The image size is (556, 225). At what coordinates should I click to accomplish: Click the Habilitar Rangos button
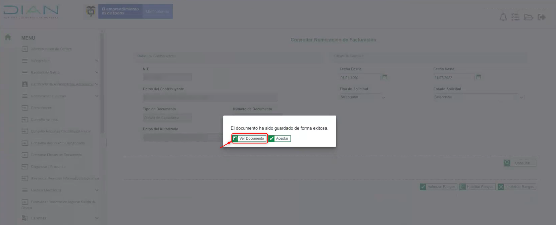pyautogui.click(x=477, y=187)
